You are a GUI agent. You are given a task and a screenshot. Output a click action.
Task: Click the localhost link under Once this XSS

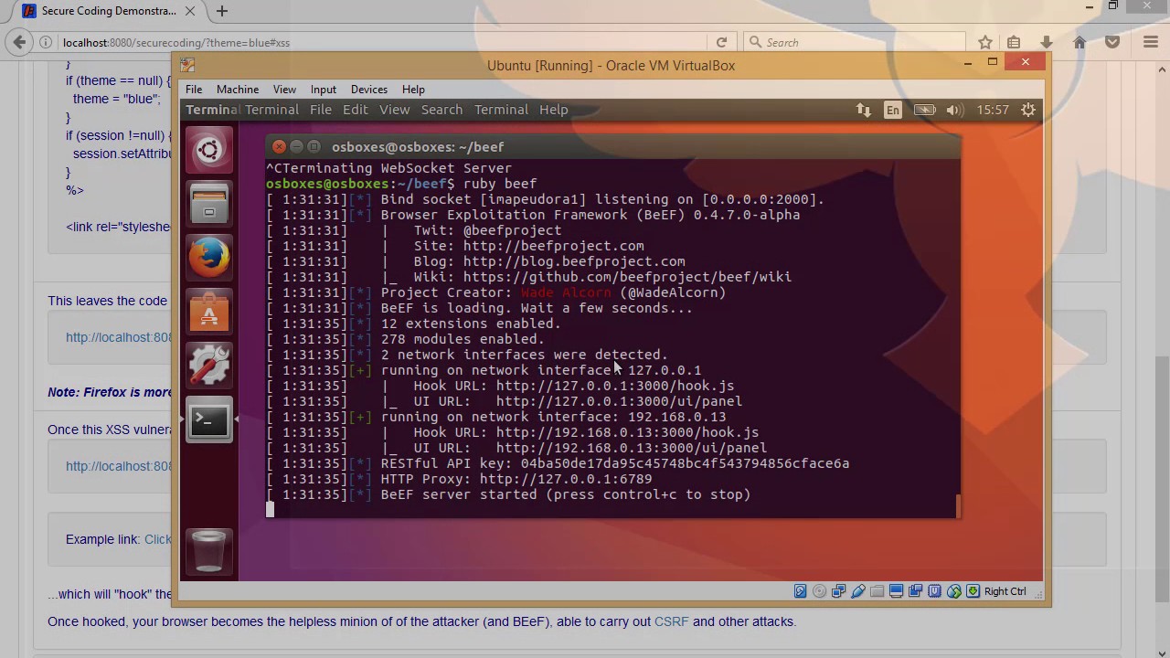(x=119, y=466)
